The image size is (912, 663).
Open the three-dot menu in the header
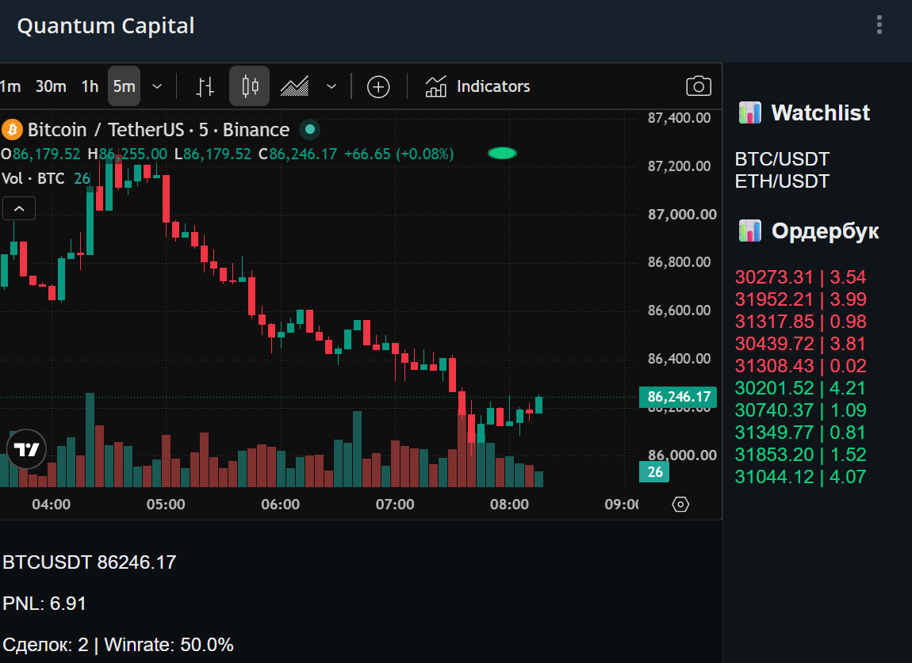(x=879, y=25)
